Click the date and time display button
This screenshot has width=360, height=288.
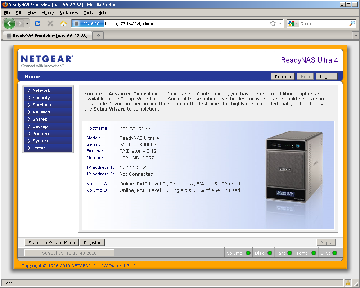point(69,253)
